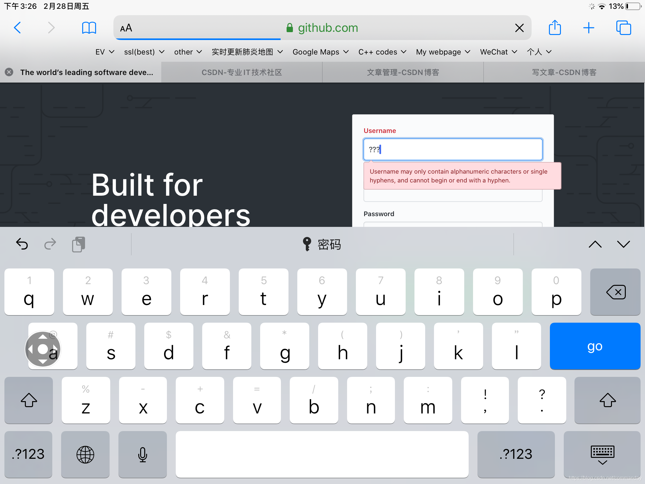This screenshot has width=645, height=484.
Task: Tap the github.com address bar
Action: coord(322,28)
